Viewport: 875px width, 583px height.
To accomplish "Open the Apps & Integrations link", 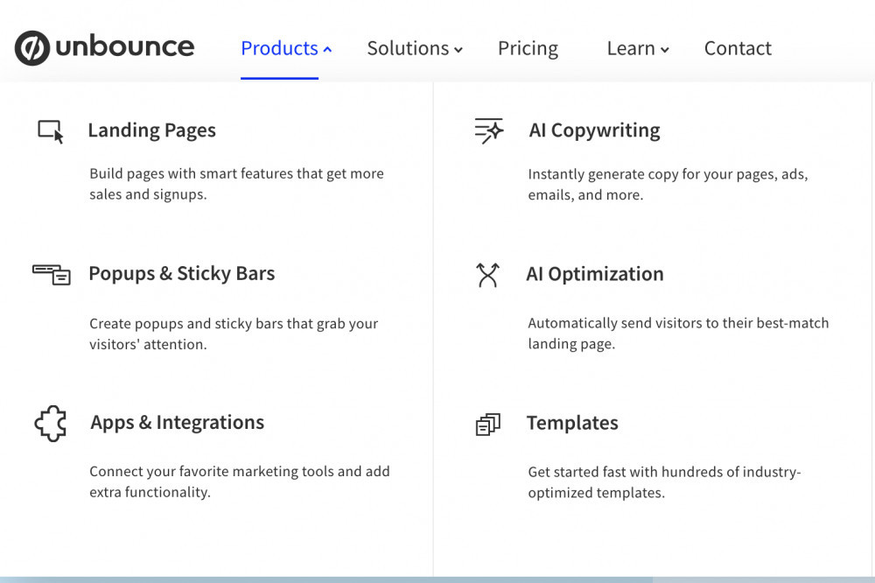I will pyautogui.click(x=178, y=423).
